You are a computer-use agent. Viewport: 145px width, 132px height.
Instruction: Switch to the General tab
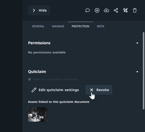[38, 26]
